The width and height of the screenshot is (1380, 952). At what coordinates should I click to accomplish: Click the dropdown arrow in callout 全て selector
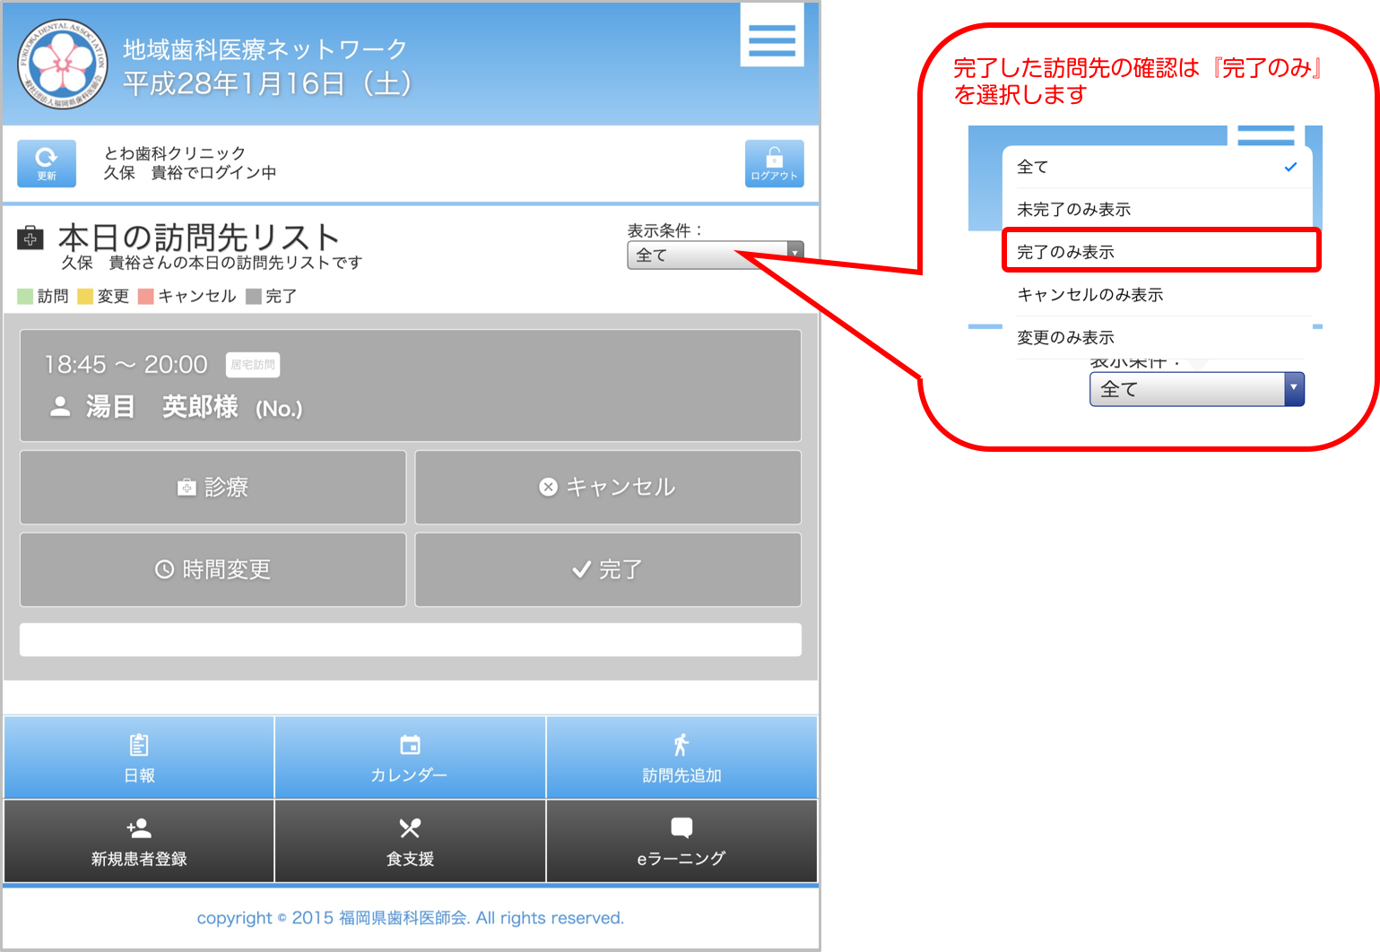[1293, 389]
